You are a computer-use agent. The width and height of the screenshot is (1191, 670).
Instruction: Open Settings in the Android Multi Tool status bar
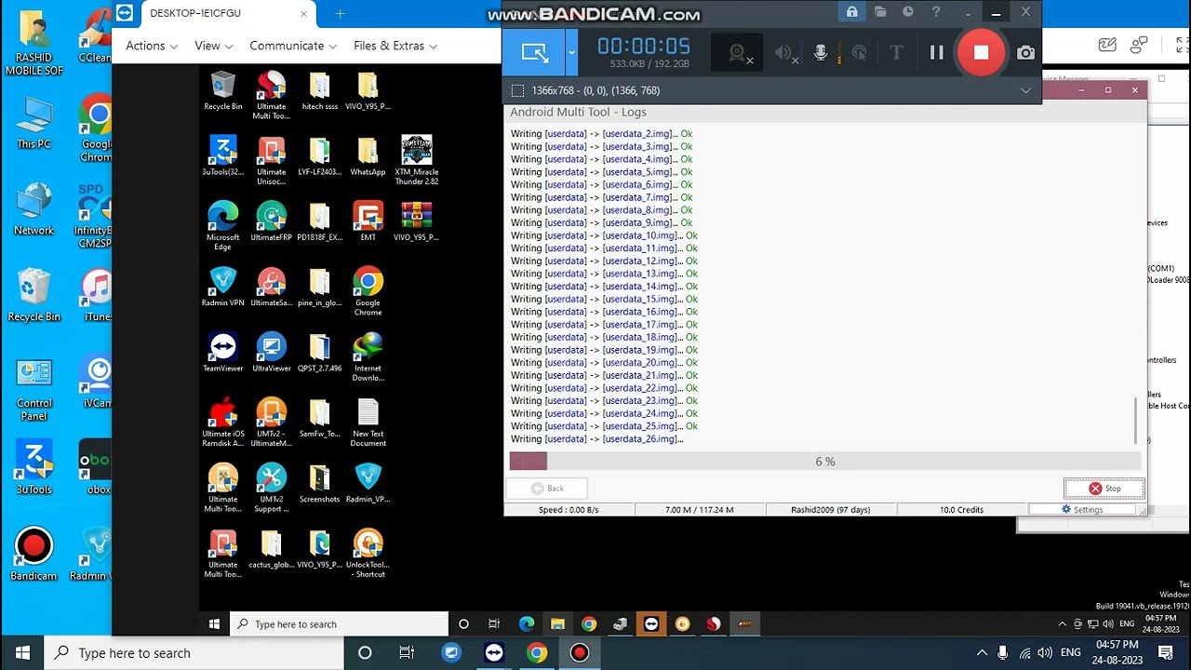[x=1082, y=510]
